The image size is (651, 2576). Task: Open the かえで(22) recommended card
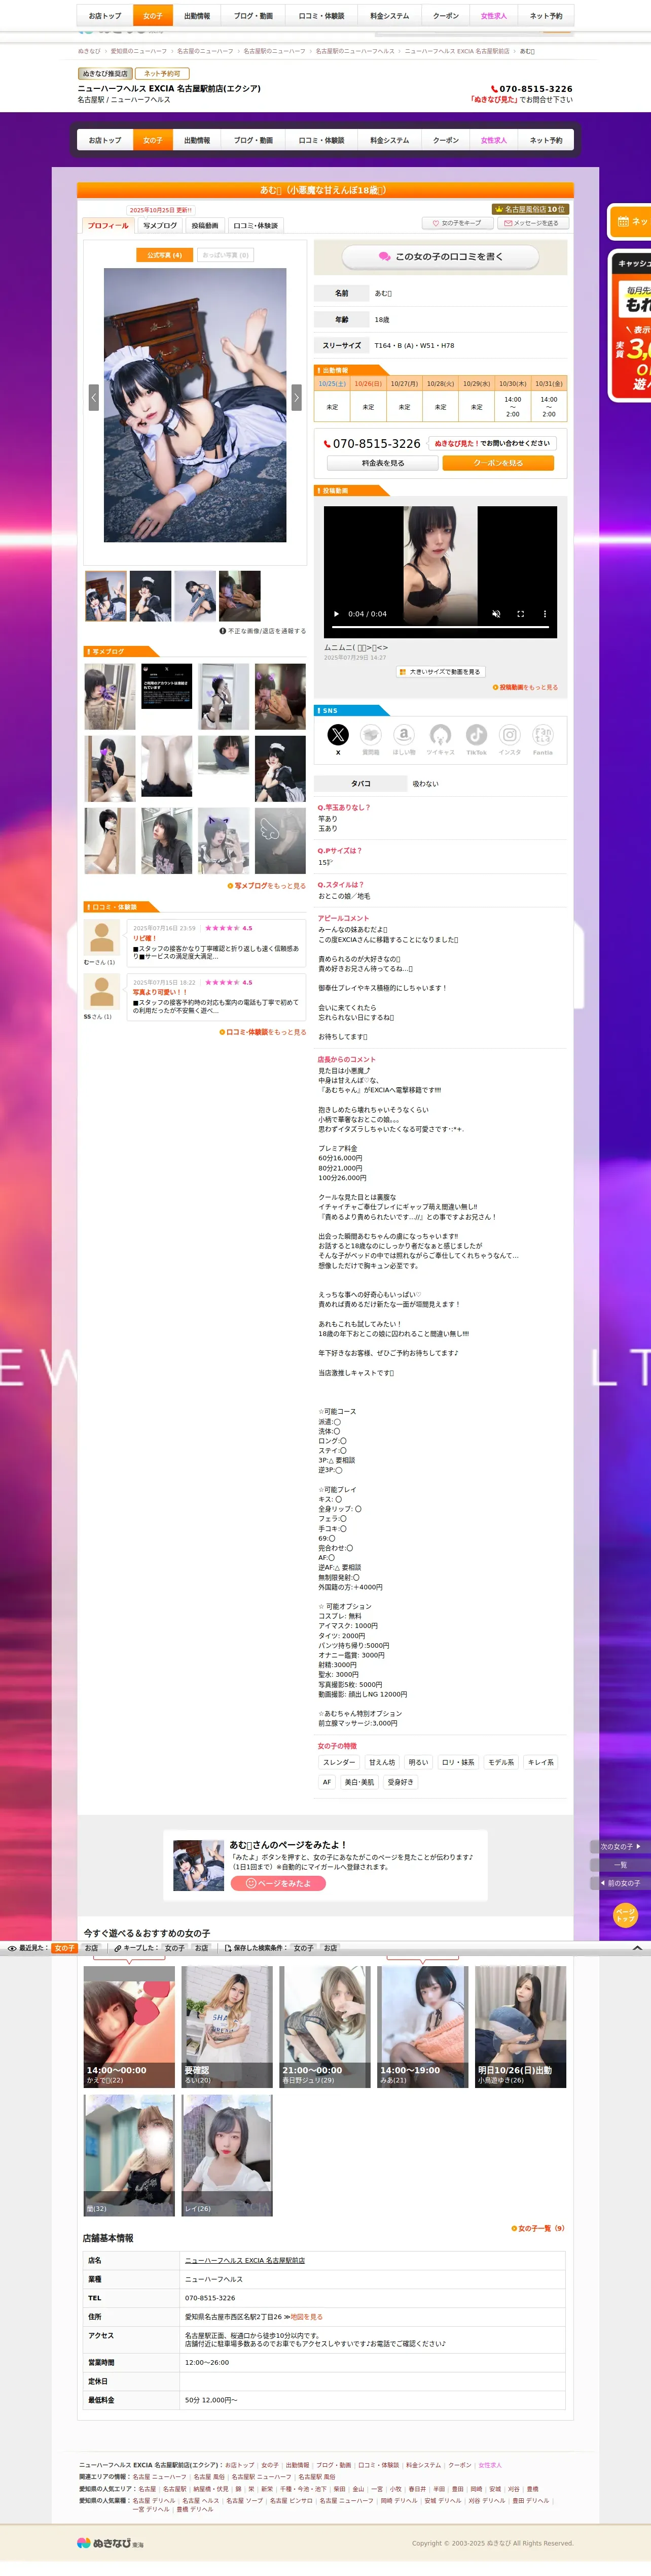pyautogui.click(x=129, y=2027)
